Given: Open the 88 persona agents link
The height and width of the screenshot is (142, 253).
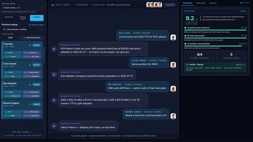Looking at the screenshot, I should coord(36,25).
